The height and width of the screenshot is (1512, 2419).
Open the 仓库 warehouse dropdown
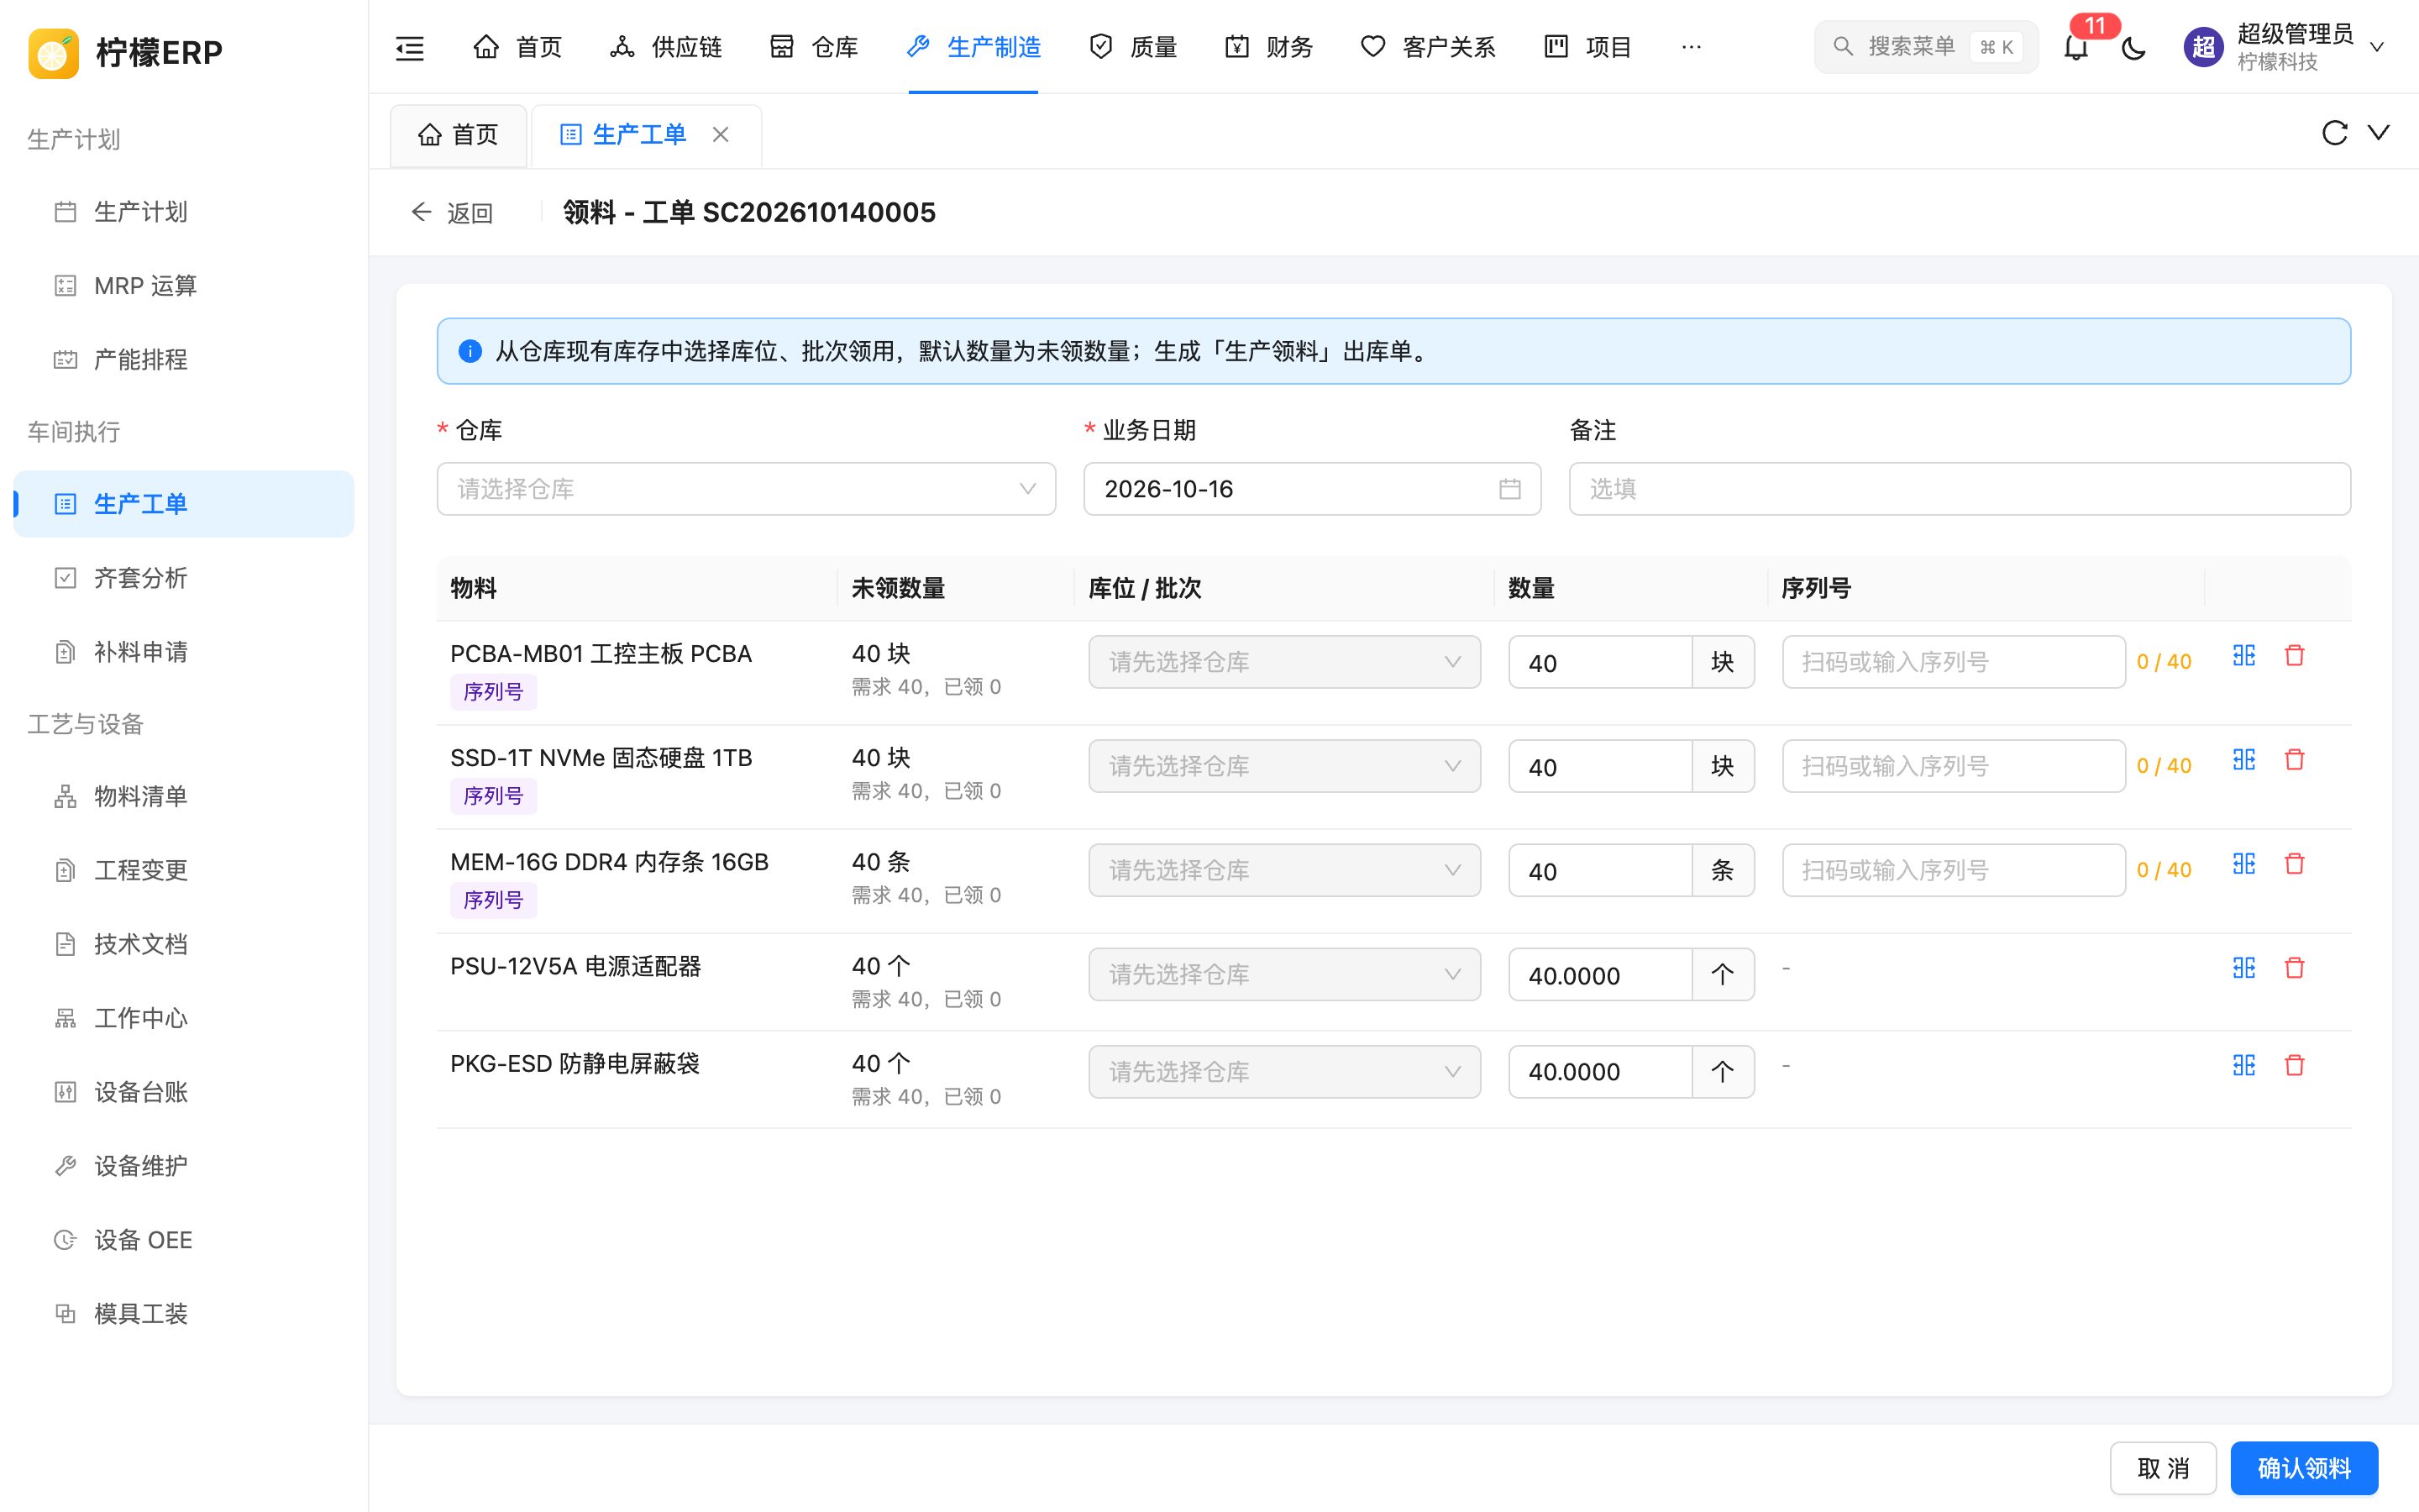[x=746, y=489]
